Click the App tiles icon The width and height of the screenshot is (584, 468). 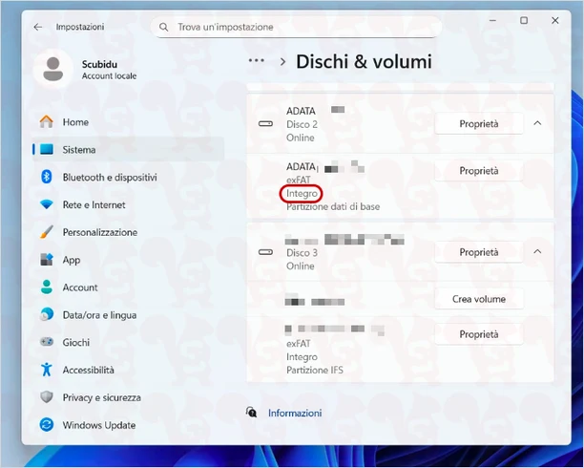[47, 260]
